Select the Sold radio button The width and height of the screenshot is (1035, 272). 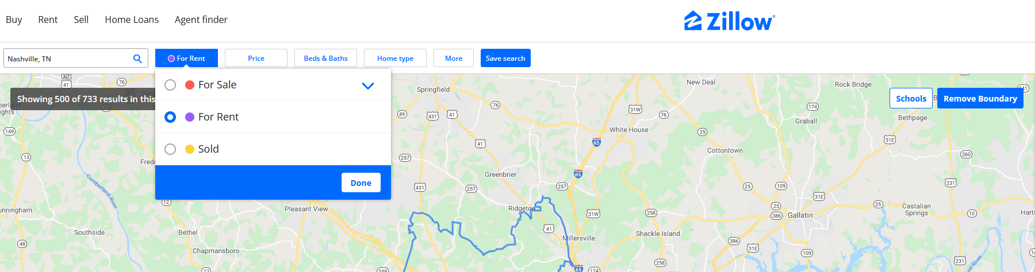tap(170, 149)
